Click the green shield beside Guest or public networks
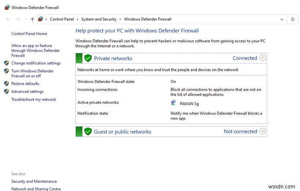The image size is (300, 191). [x=88, y=131]
